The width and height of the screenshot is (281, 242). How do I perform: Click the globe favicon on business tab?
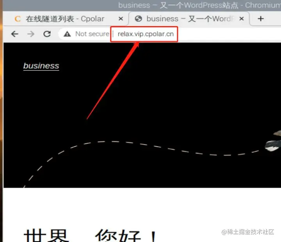click(138, 19)
